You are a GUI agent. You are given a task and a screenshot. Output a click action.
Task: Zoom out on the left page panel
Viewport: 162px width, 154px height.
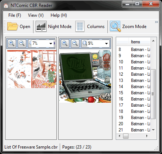(x=22, y=43)
